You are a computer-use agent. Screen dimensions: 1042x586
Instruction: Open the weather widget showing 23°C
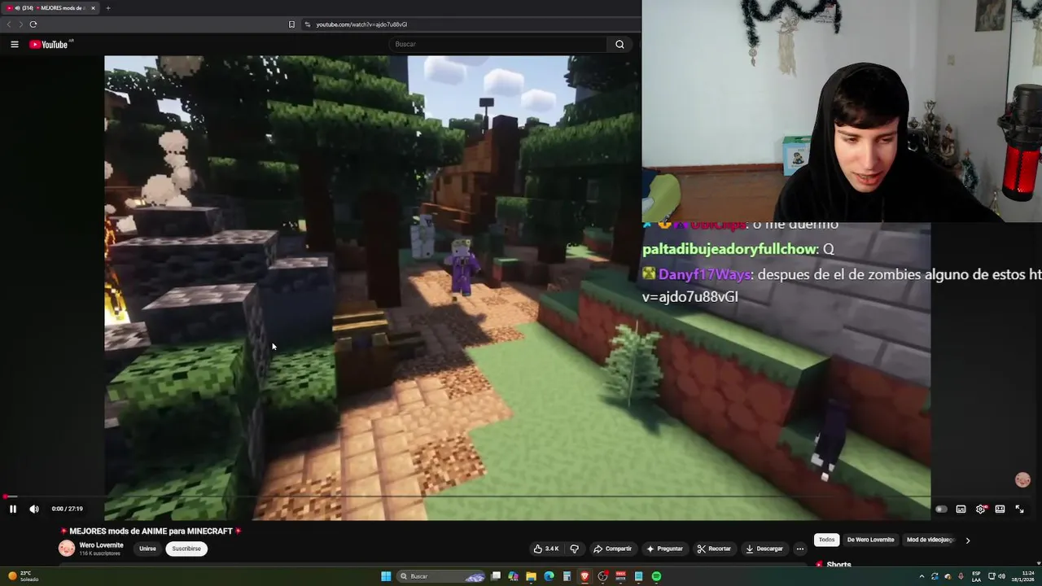coord(23,576)
